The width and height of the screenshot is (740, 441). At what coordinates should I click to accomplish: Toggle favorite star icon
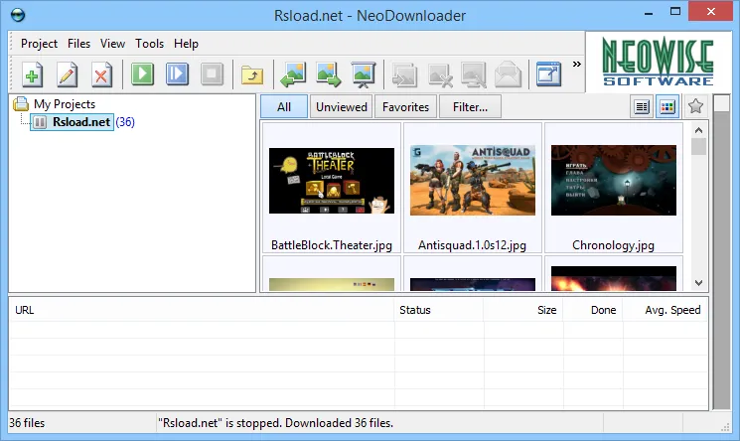pyautogui.click(x=695, y=106)
